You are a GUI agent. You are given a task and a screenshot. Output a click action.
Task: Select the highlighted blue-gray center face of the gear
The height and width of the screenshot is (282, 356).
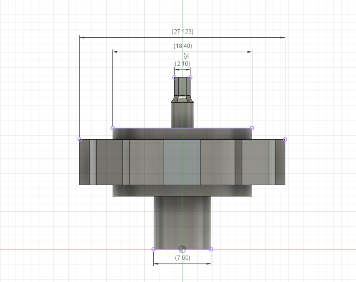182,162
